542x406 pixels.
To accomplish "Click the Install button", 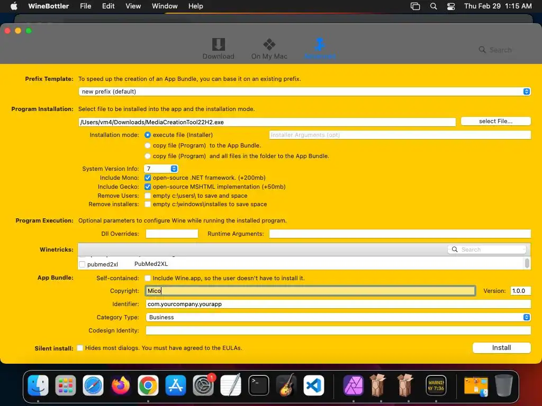I will click(x=502, y=348).
